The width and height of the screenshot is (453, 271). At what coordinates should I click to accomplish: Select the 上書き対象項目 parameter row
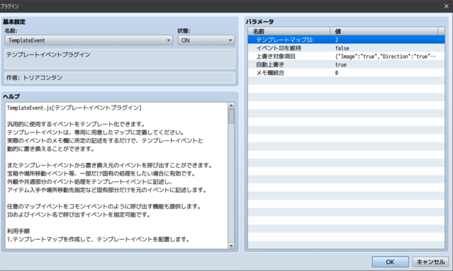click(x=346, y=56)
